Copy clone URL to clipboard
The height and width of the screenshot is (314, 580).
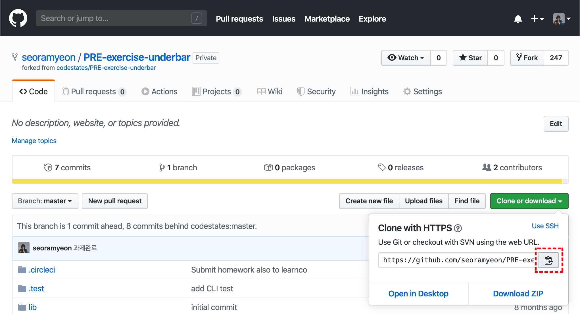coord(548,260)
